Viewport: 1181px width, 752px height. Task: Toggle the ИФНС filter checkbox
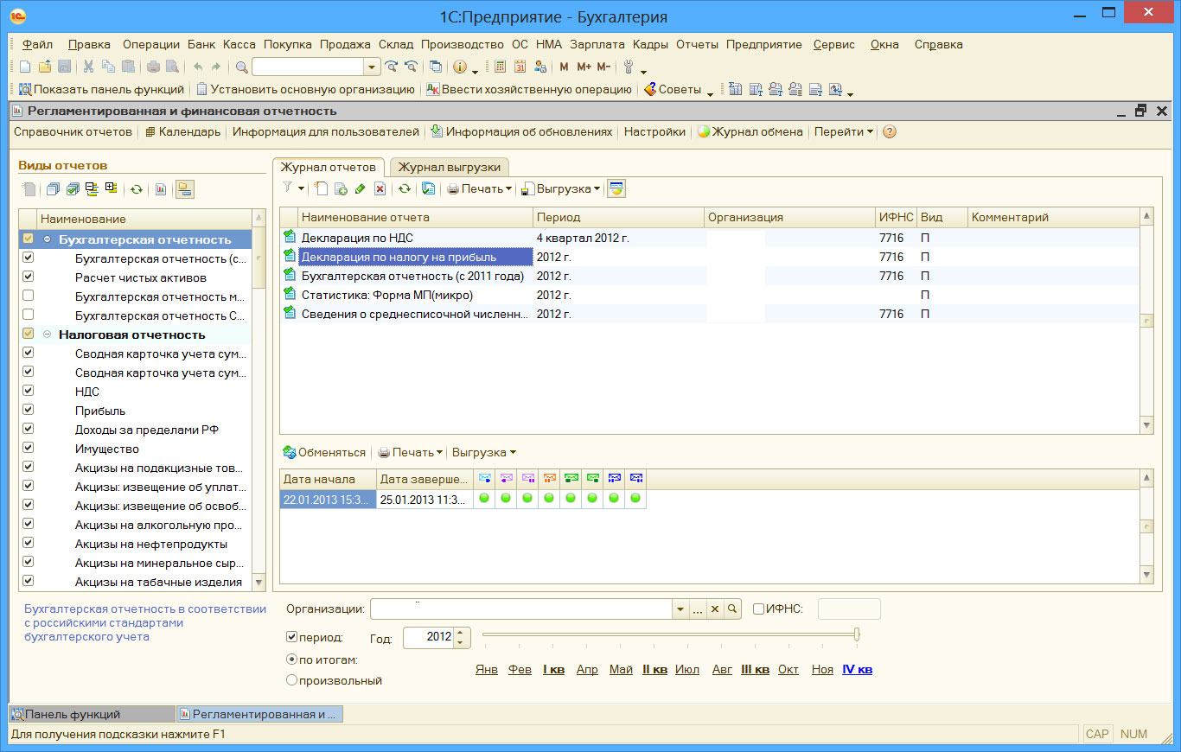(x=758, y=609)
